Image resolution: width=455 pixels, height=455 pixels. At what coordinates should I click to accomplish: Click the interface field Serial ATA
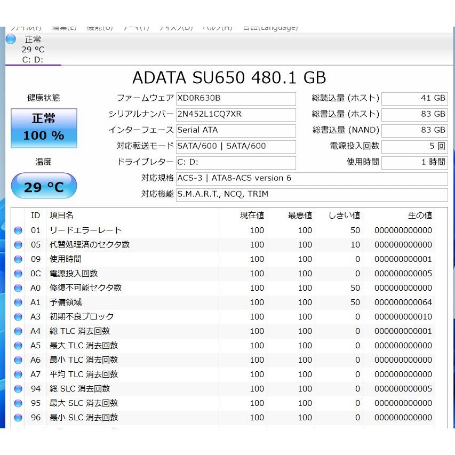(x=236, y=130)
